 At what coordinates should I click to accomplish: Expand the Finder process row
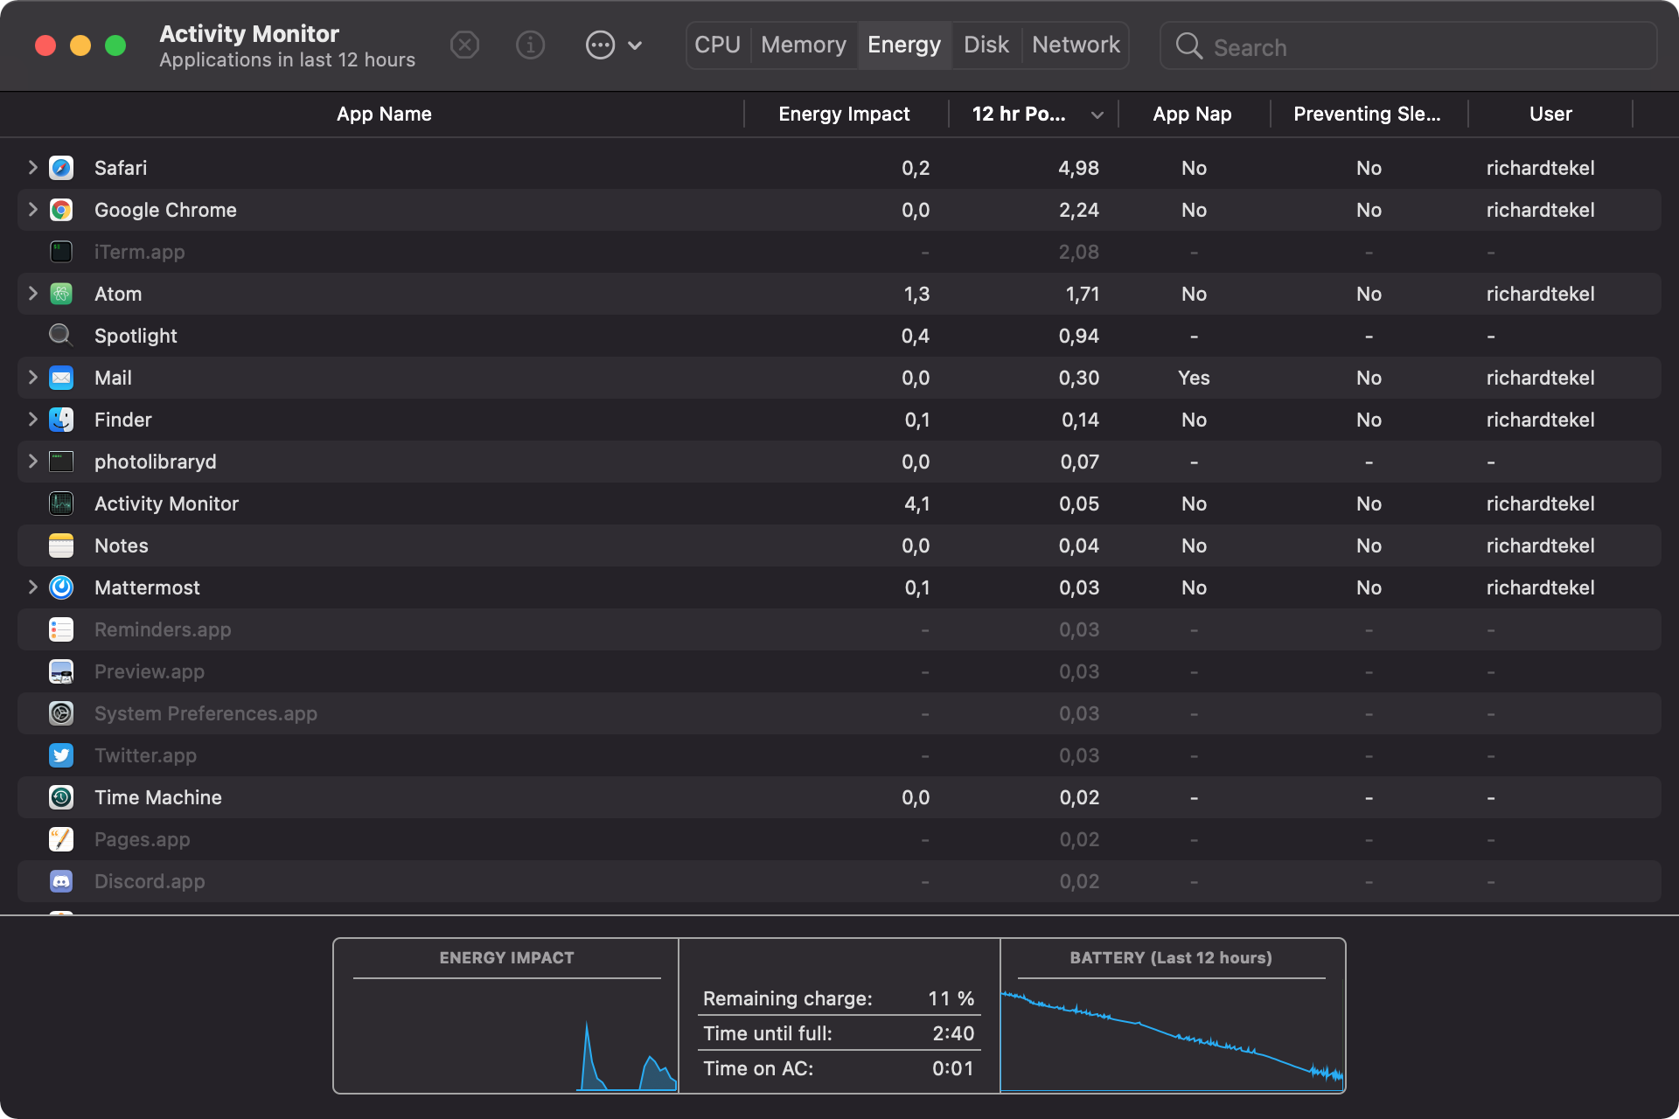click(32, 419)
